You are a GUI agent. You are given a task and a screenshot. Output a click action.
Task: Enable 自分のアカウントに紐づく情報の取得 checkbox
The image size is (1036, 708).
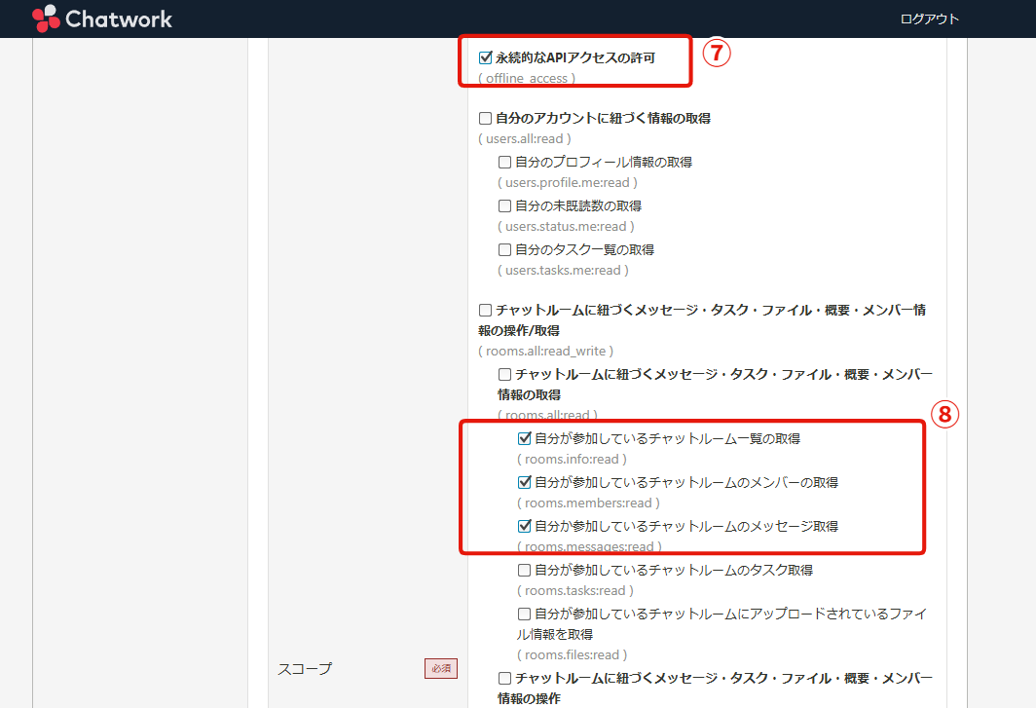coord(486,119)
